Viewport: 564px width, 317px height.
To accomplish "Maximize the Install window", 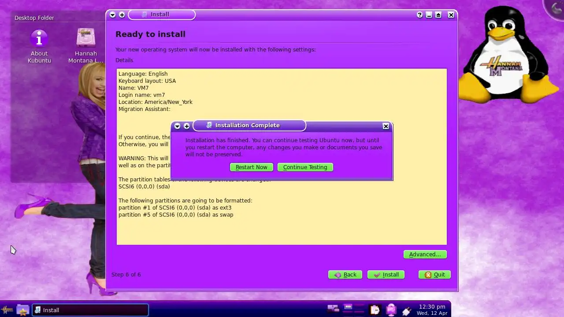I will tap(438, 15).
